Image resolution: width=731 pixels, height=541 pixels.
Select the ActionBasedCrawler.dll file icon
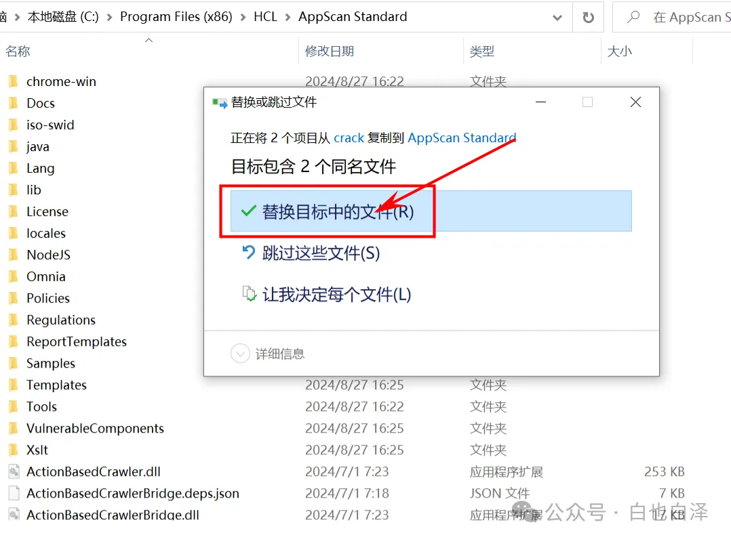pos(15,471)
